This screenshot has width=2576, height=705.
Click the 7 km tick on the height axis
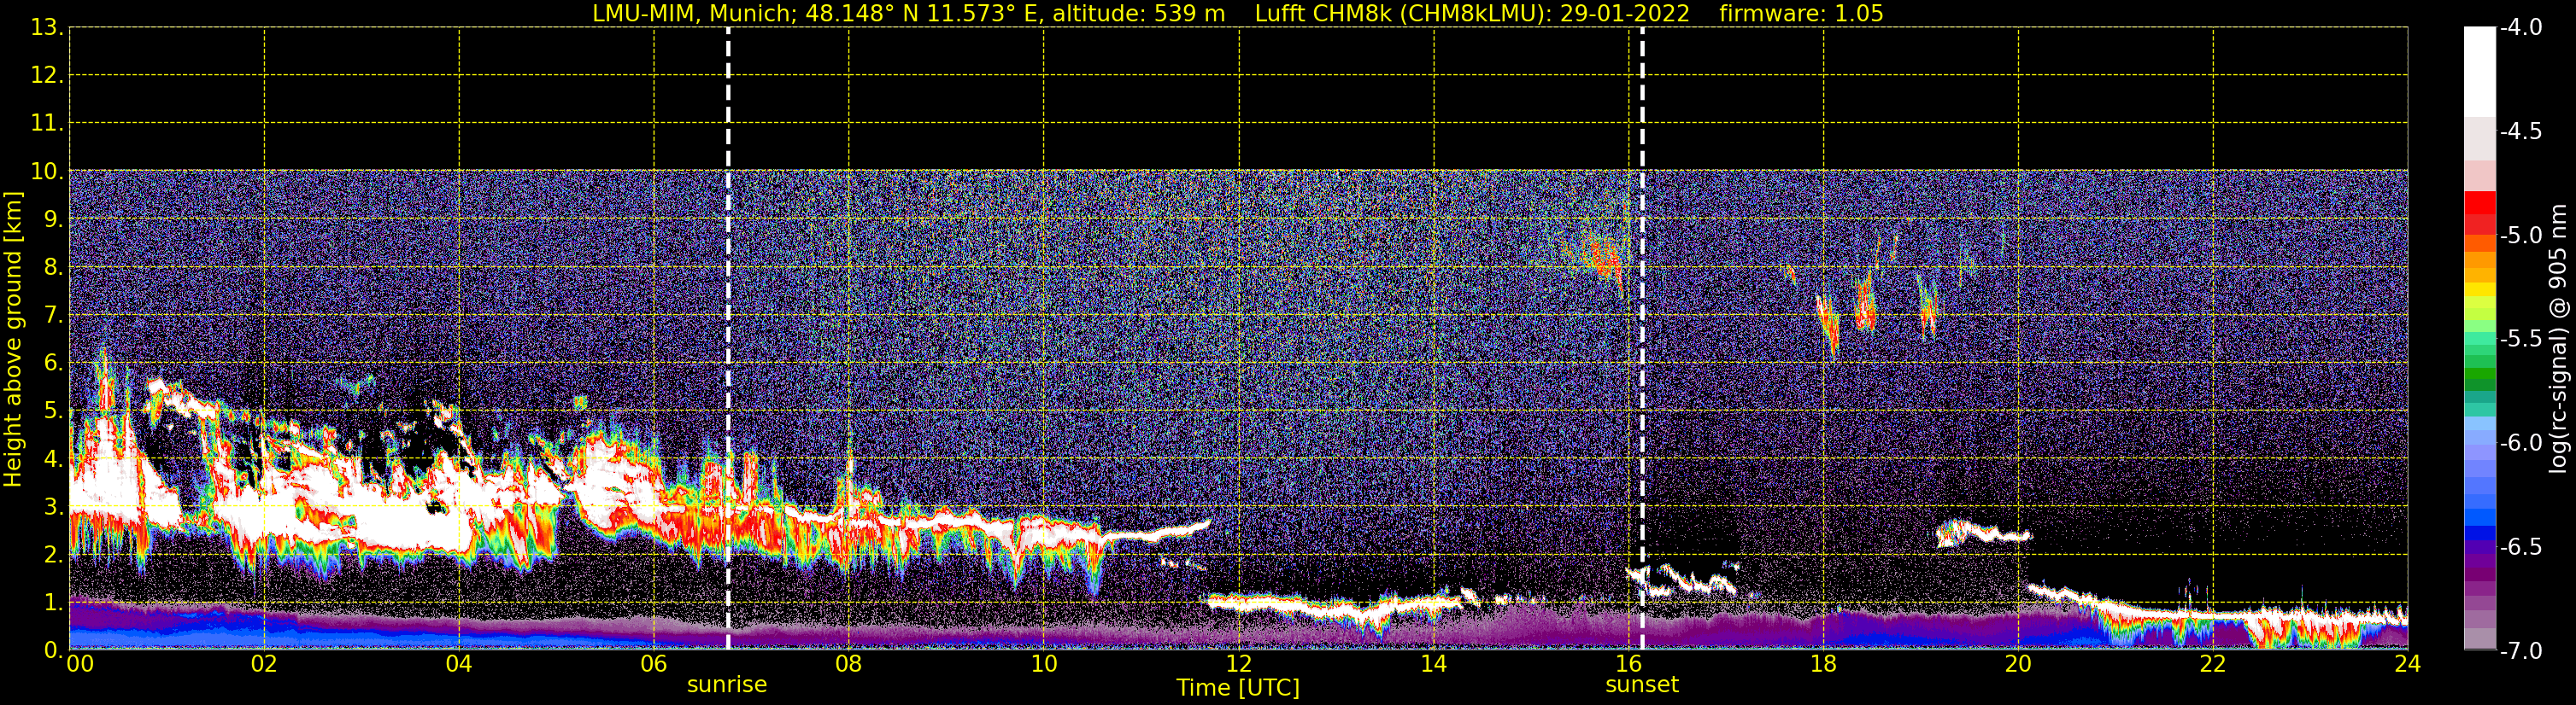point(53,316)
